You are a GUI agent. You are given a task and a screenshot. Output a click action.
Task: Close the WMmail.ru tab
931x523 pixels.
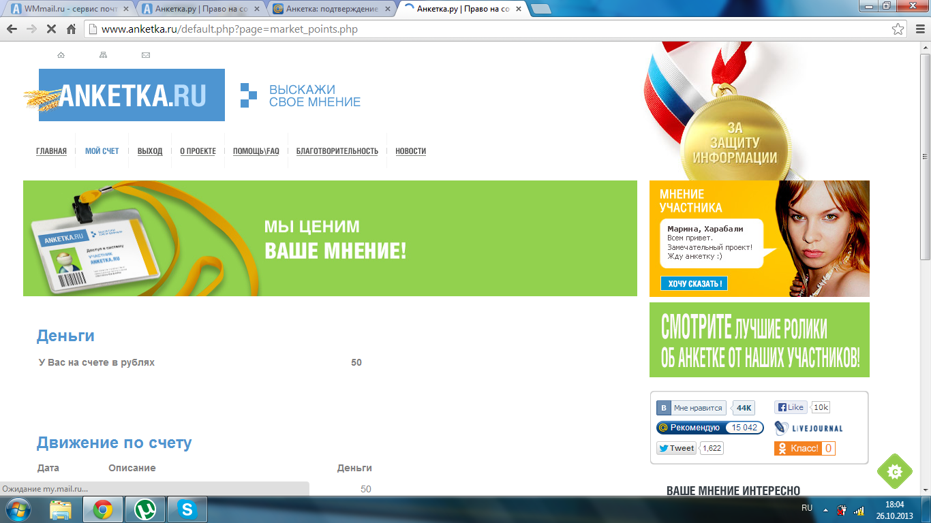[126, 9]
